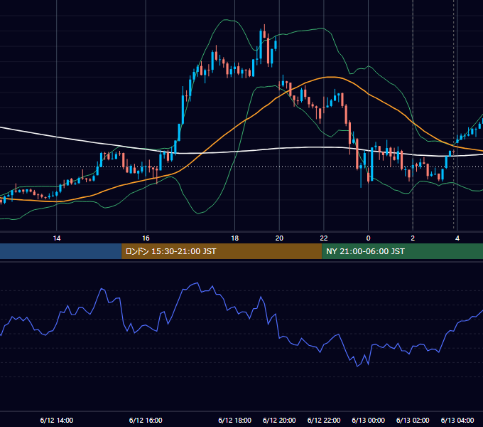Click the 6/13 00:00 date label
The image size is (483, 427).
pos(368,421)
